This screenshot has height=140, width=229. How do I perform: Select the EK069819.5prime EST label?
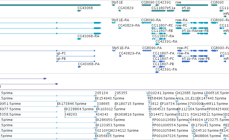coord(129,115)
